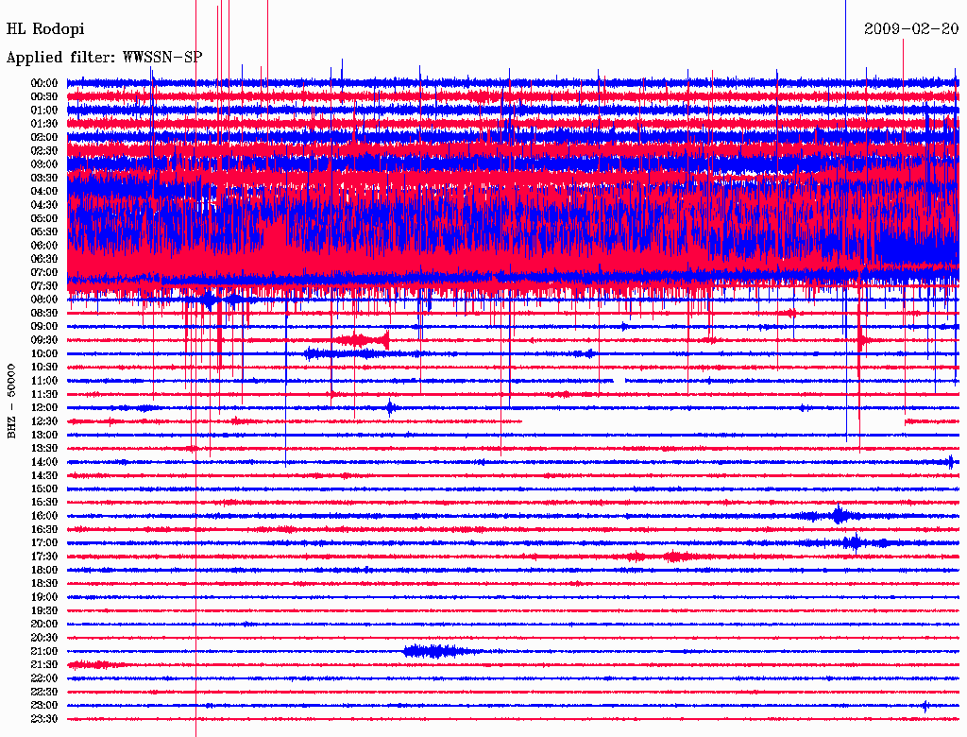This screenshot has width=967, height=737.
Task: Select the 17:00 time label
Action: click(44, 542)
